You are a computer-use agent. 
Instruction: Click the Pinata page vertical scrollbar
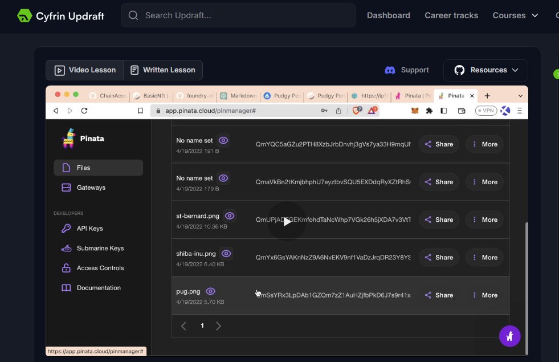pyautogui.click(x=526, y=288)
